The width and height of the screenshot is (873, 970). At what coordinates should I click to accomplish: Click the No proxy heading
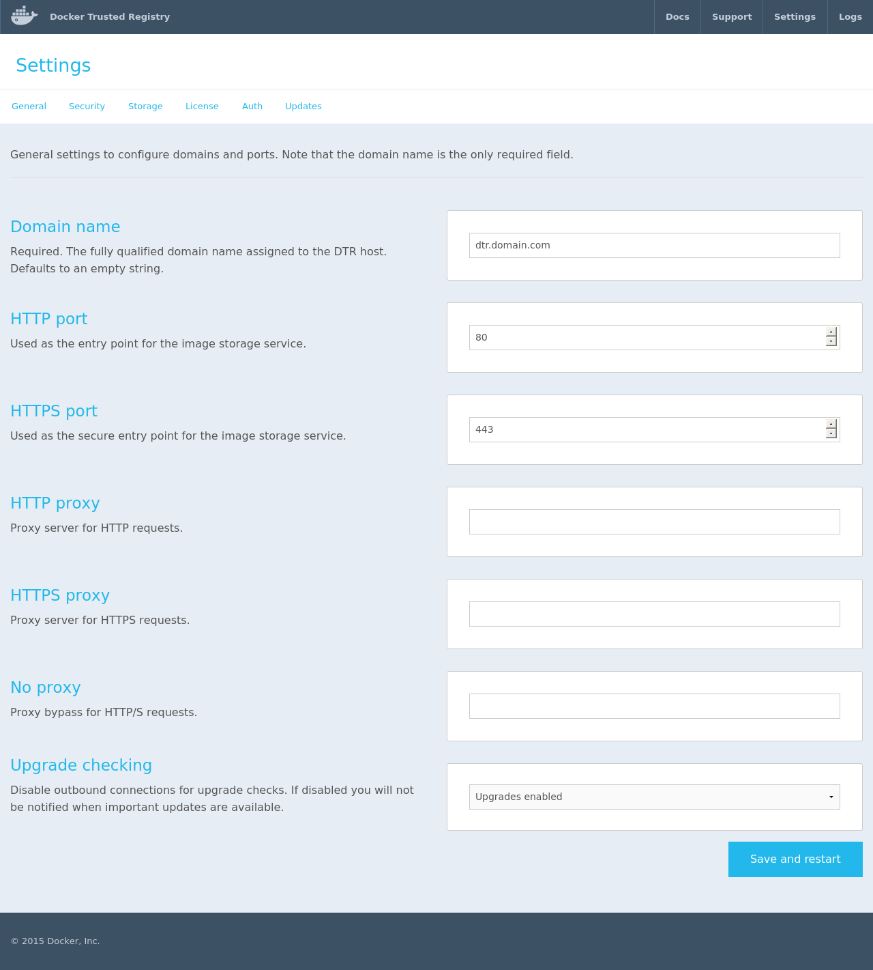46,687
